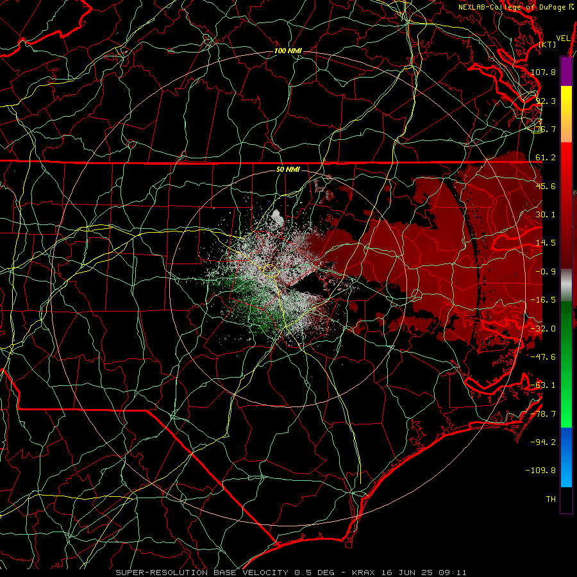Select the -0.9 legend value

[x=546, y=272]
